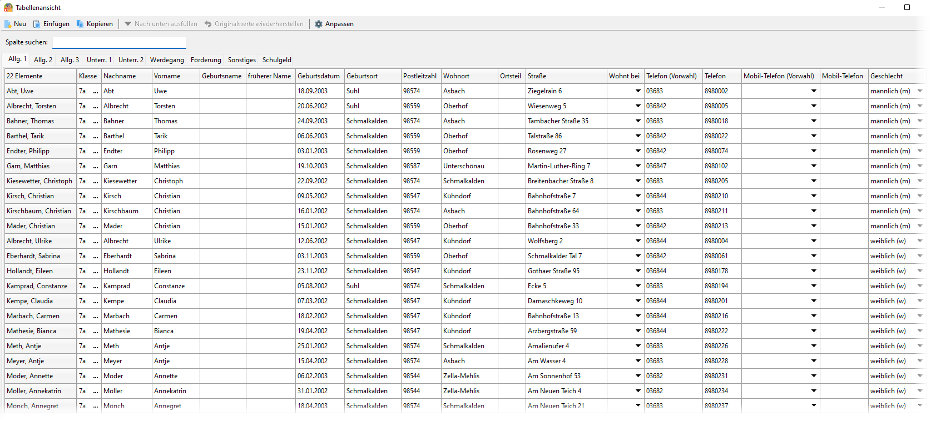Open the Werdegang tab
Image resolution: width=931 pixels, height=421 pixels.
point(167,60)
